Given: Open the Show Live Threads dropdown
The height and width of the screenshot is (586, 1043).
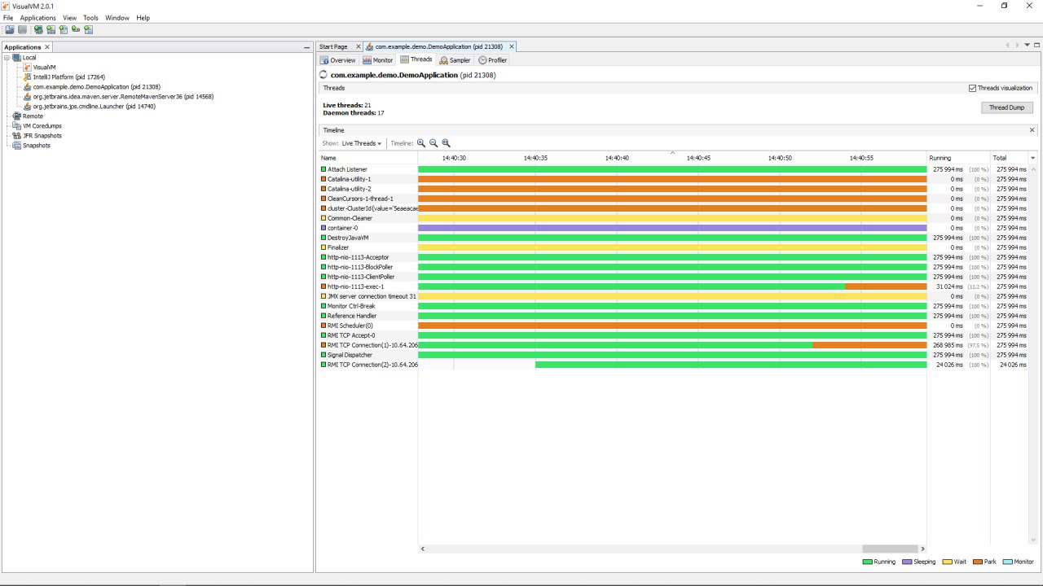Looking at the screenshot, I should click(x=361, y=143).
